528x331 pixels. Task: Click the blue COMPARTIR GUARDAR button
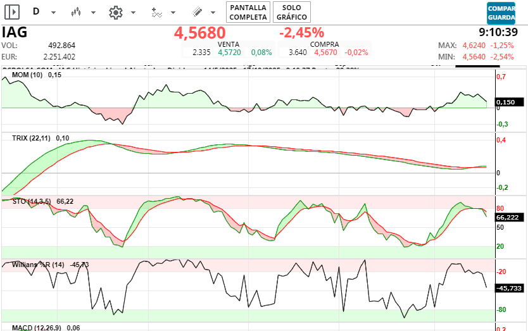coord(501,13)
